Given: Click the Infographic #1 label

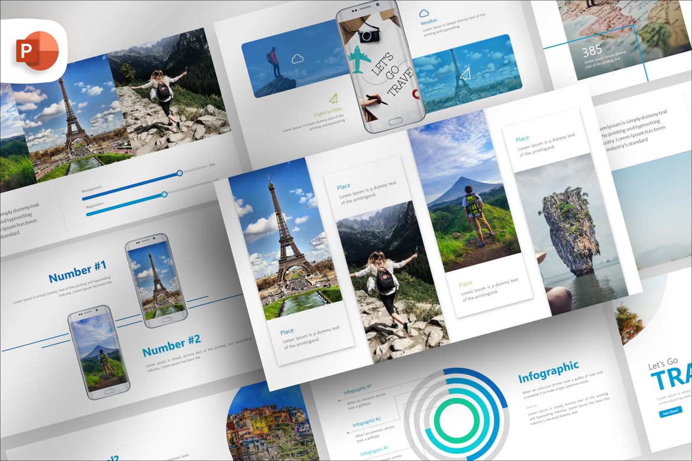Looking at the screenshot, I should [x=357, y=389].
